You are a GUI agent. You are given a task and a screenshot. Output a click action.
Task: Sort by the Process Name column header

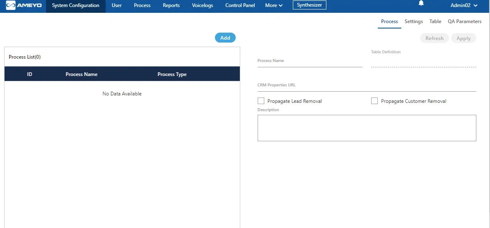click(x=82, y=74)
